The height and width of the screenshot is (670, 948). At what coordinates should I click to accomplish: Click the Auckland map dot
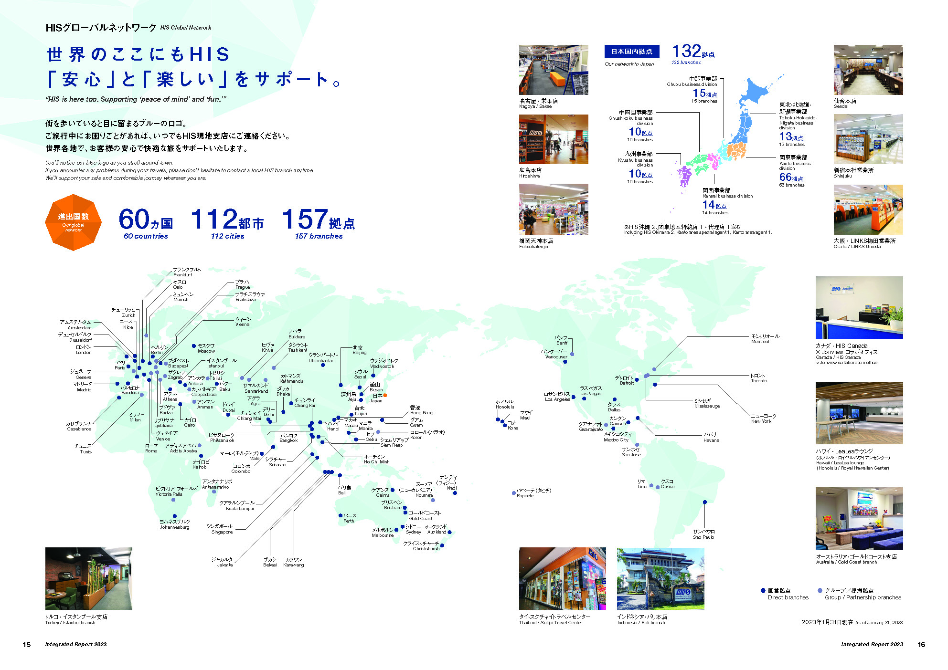point(449,532)
